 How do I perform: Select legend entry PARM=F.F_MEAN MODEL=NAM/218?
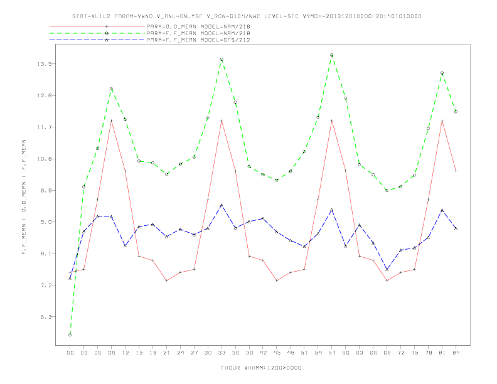[198, 33]
